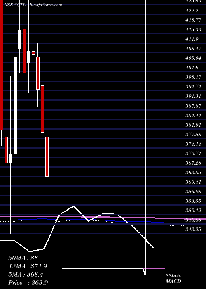Click the 370.71 price axis label
Screen dimensions: 206x289
tap(193, 154)
